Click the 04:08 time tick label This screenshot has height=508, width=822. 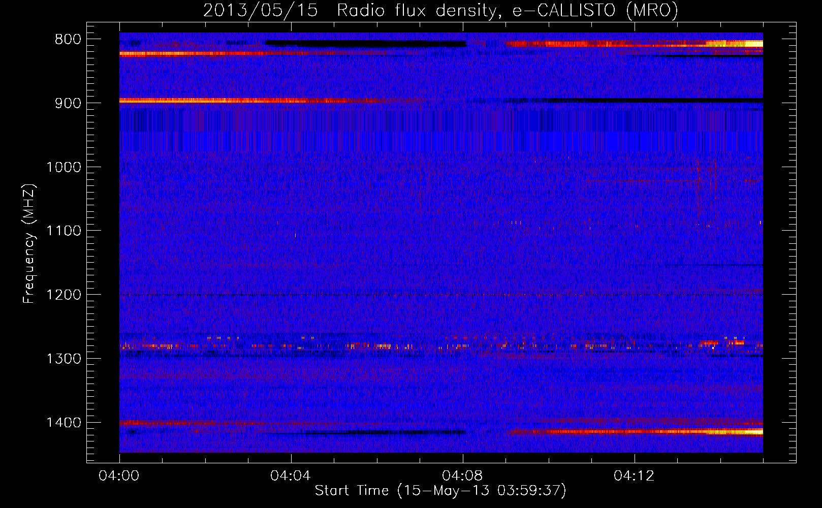[x=463, y=476]
